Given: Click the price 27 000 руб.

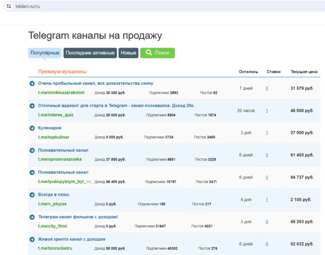Looking at the screenshot, I should [x=302, y=133].
